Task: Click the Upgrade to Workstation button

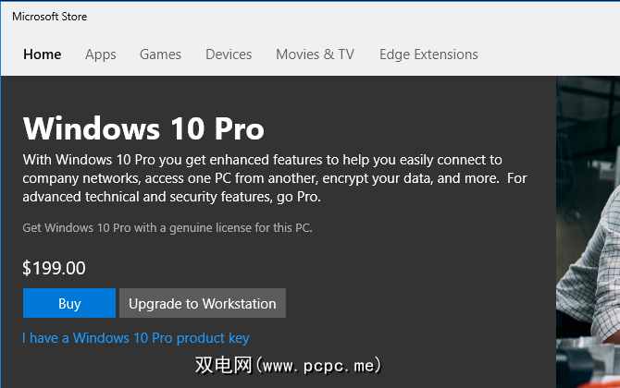Action: point(203,303)
